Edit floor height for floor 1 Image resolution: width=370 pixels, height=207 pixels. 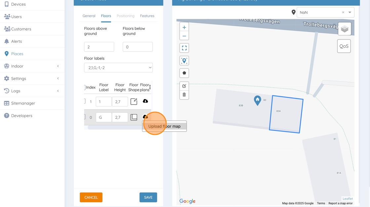point(120,102)
